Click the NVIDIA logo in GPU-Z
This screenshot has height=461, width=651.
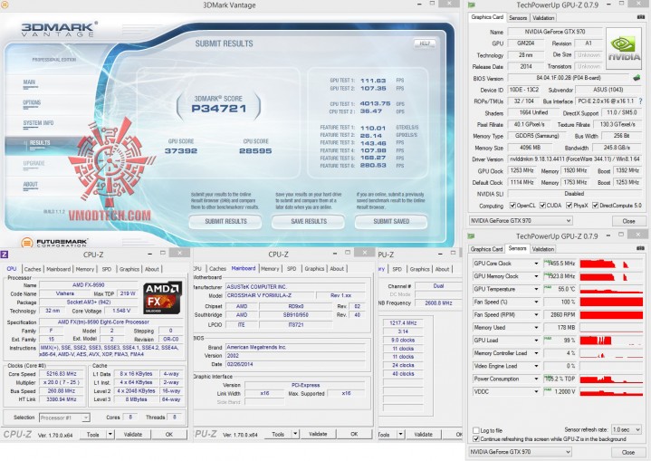point(624,49)
